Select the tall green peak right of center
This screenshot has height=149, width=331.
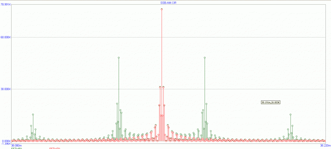[x=205, y=58]
